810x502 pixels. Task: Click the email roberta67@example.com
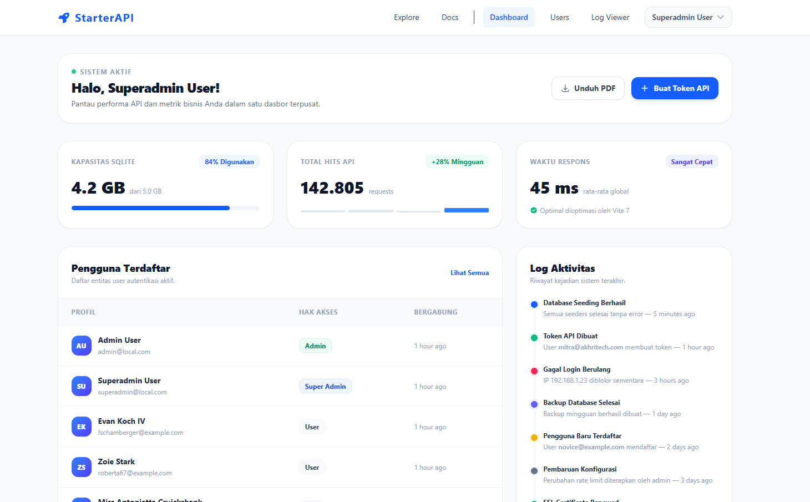point(135,473)
